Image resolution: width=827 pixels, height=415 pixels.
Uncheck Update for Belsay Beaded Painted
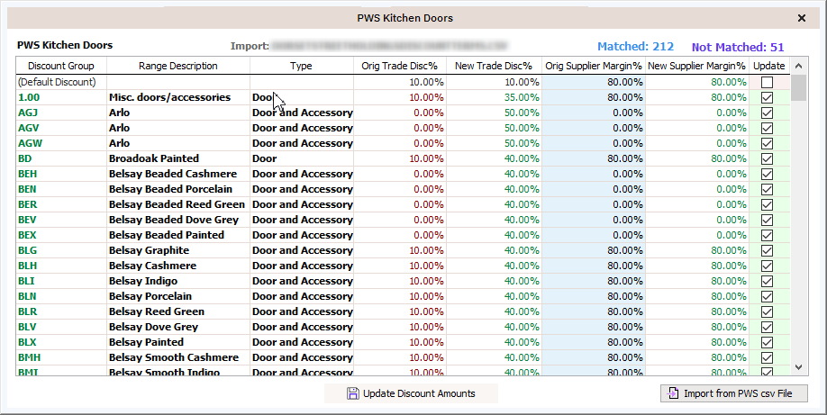767,235
